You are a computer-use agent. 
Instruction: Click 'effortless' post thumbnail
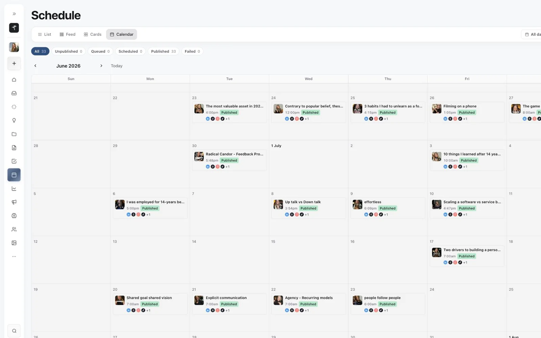[x=357, y=204]
